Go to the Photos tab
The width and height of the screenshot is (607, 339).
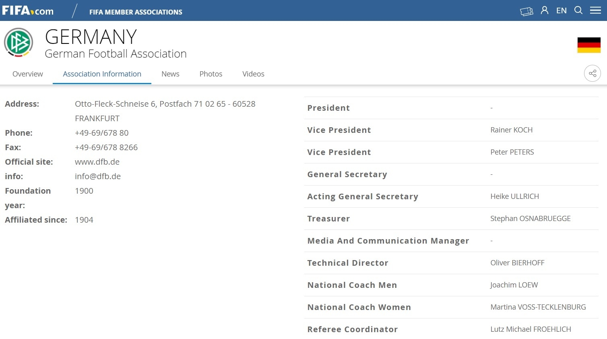click(211, 74)
